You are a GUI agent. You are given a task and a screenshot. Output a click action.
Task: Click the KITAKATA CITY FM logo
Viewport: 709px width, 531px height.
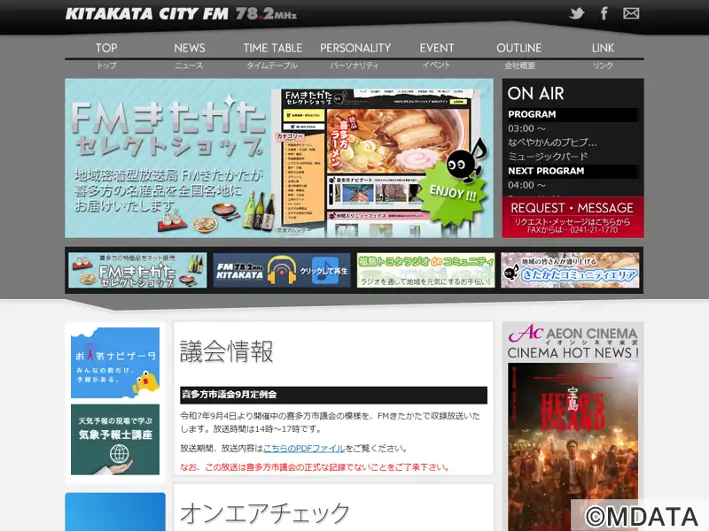pyautogui.click(x=181, y=13)
